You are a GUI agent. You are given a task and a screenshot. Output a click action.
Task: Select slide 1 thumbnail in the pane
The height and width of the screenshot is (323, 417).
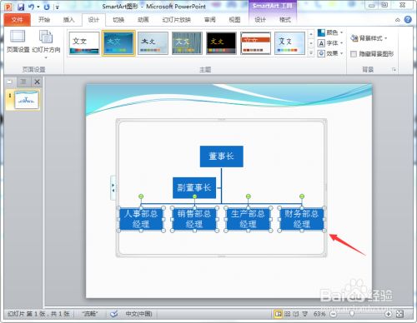tap(27, 100)
